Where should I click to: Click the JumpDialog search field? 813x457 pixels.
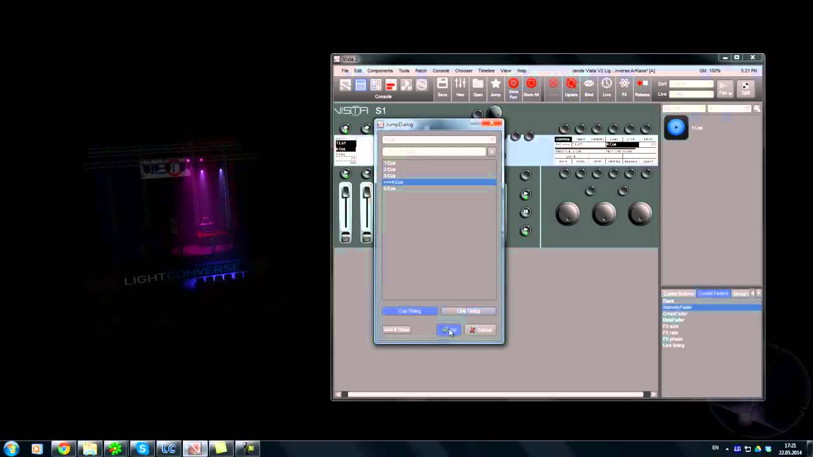click(x=434, y=152)
